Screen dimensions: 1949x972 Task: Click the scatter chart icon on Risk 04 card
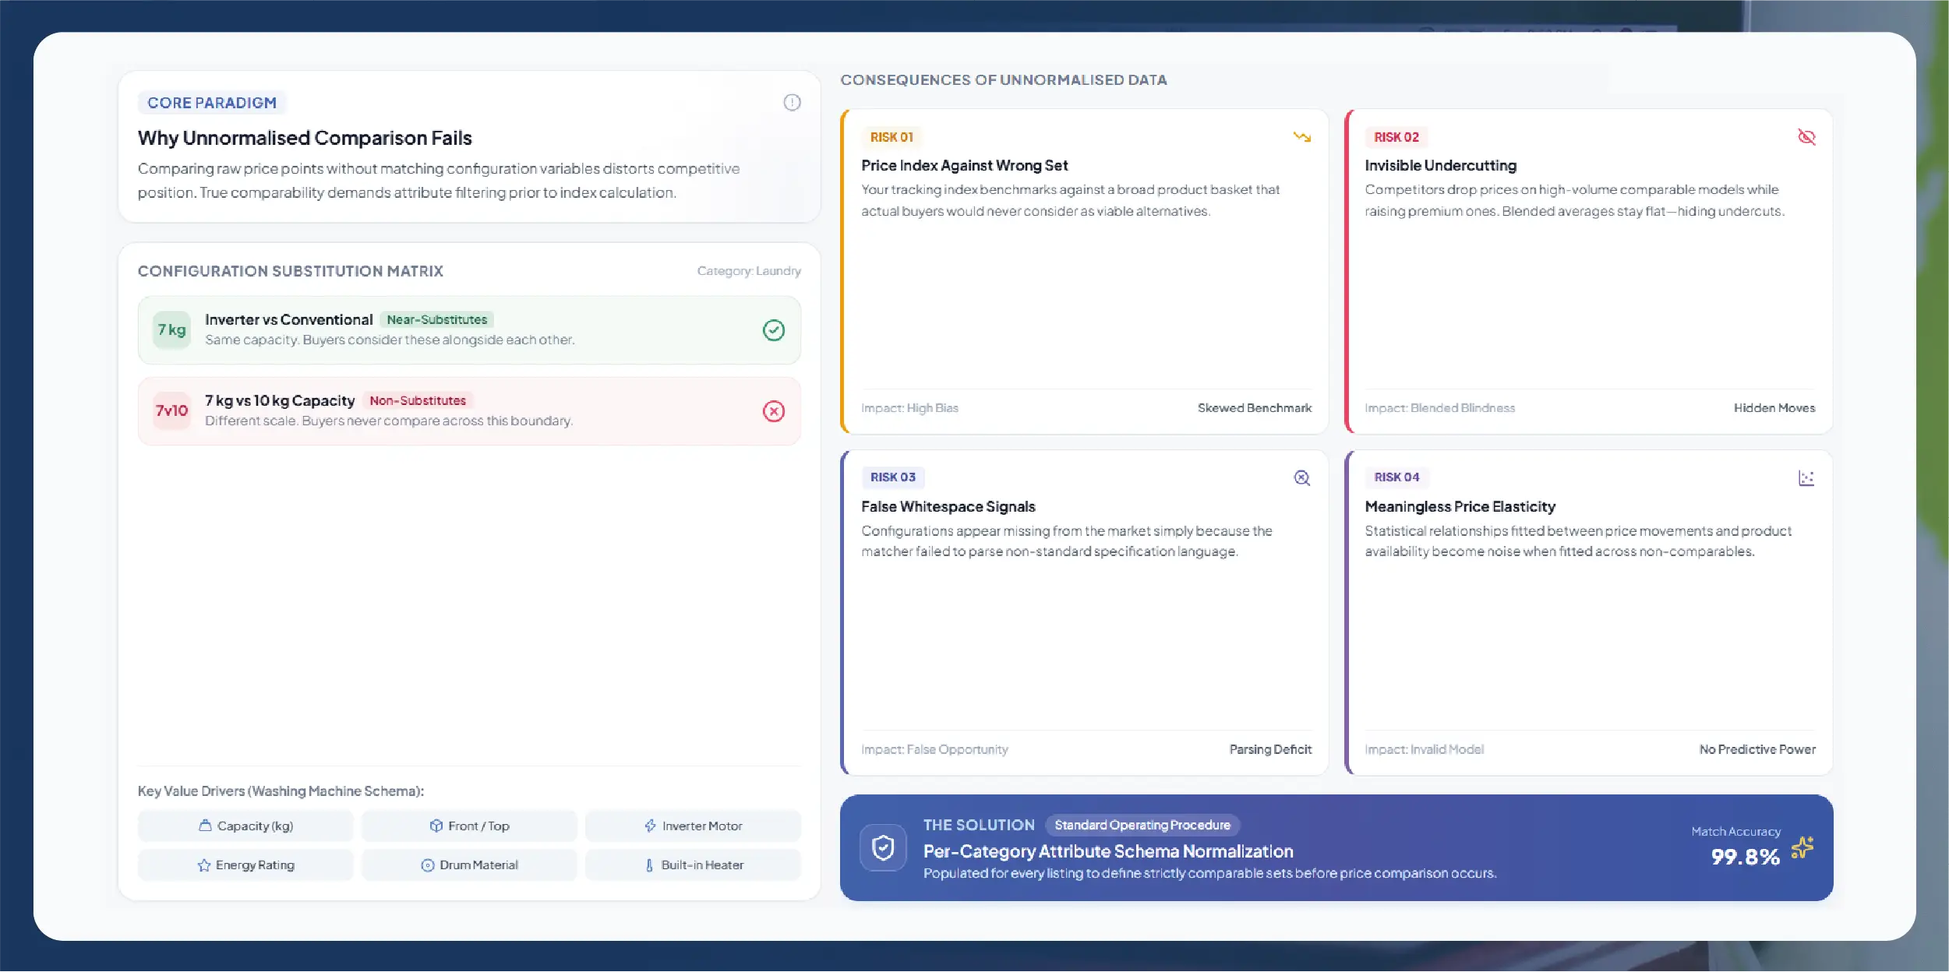[x=1806, y=478]
